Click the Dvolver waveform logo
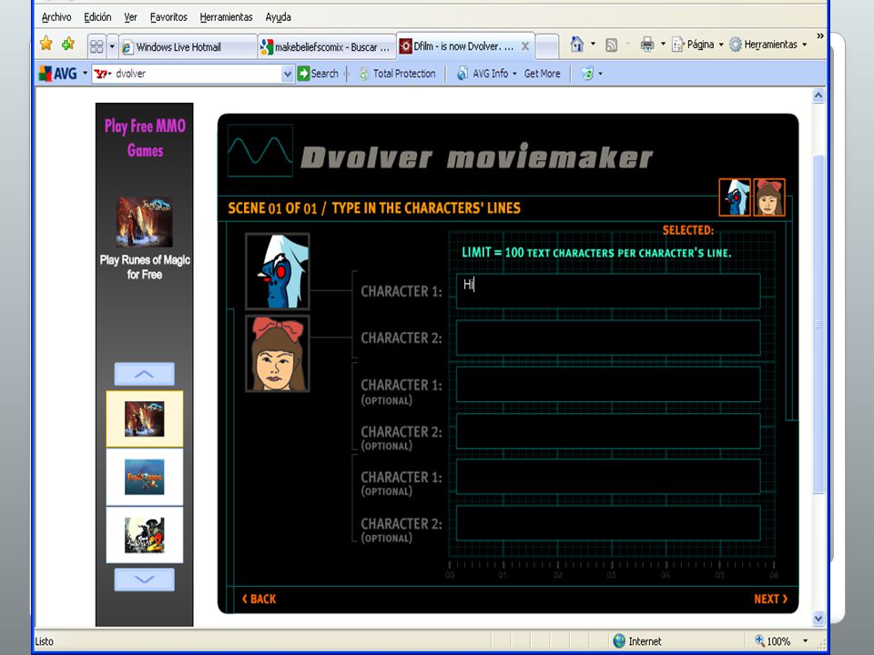 point(260,150)
